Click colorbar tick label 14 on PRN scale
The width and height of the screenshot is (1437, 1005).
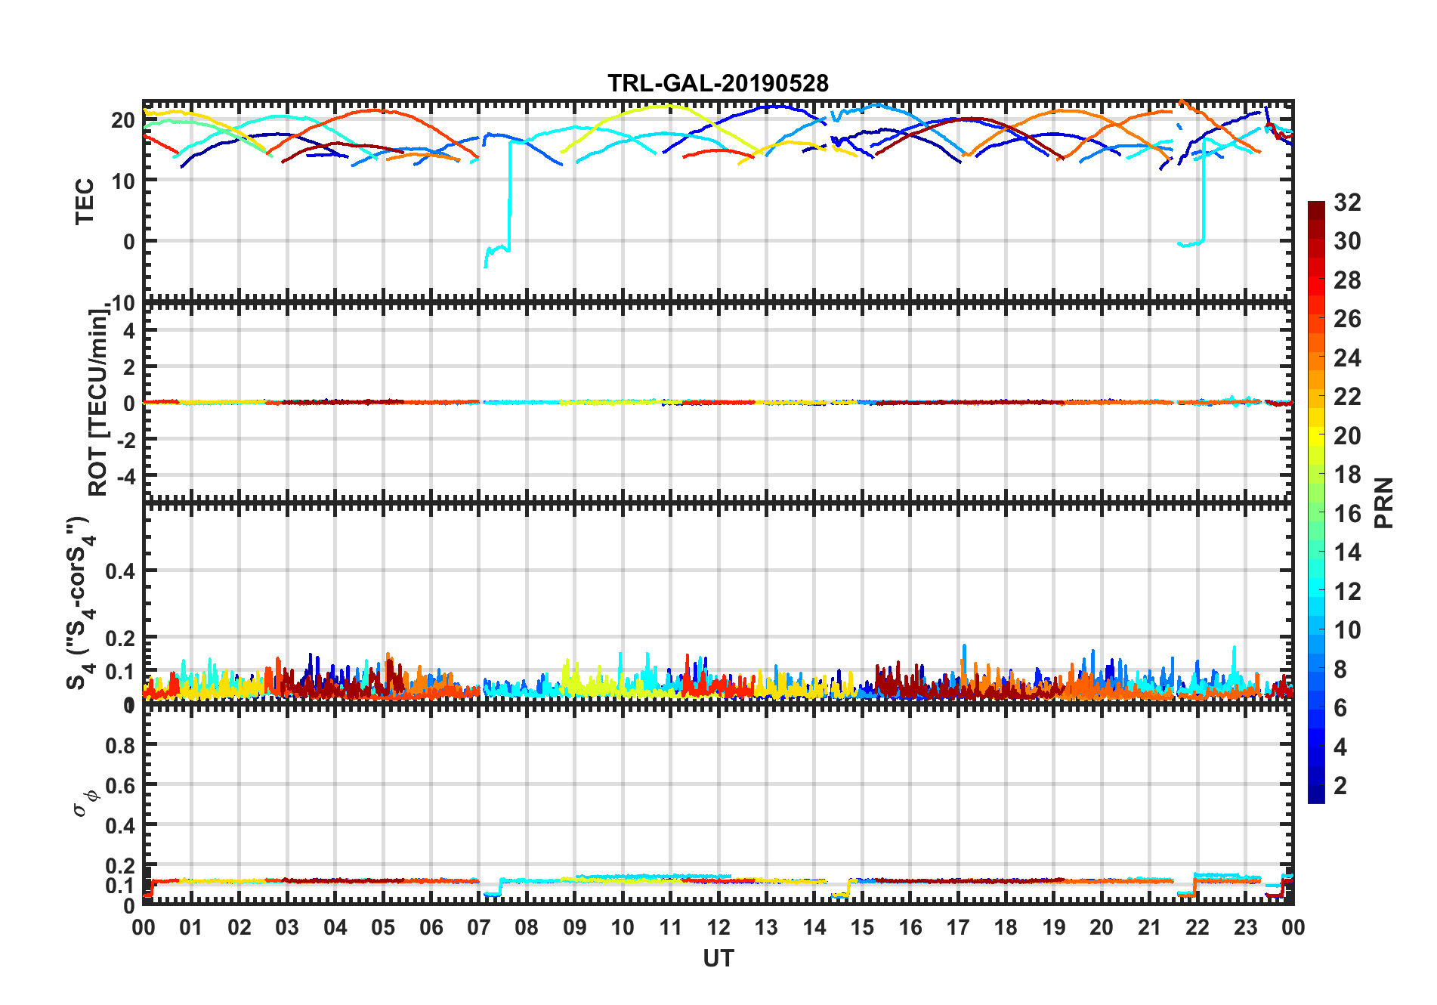(1347, 552)
